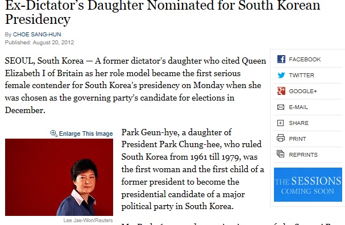Click the Print printer icon
The height and width of the screenshot is (225, 345).
pyautogui.click(x=281, y=138)
